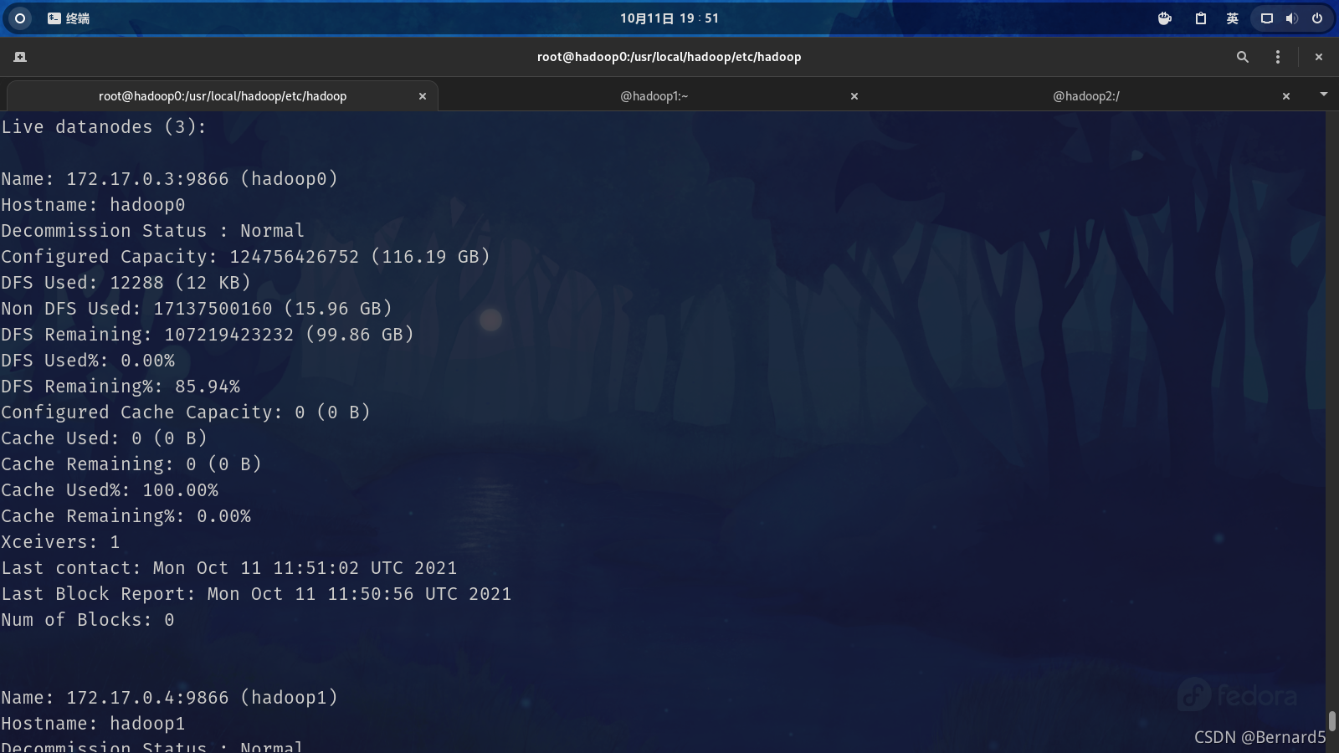The image size is (1339, 753).
Task: Click the 'DFS Remaining%: 85.94%' line
Action: tap(121, 387)
